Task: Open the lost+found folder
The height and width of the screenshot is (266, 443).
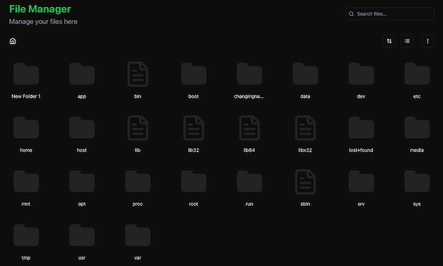Action: click(361, 127)
